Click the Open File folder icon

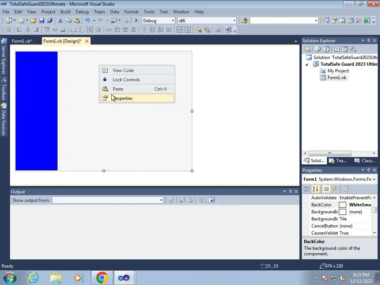point(33,21)
